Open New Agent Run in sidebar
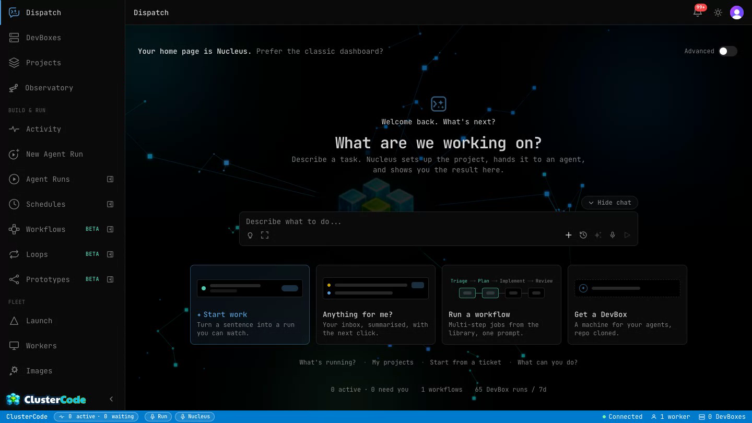 [63, 154]
